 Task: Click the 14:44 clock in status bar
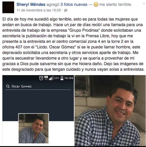pos(69,78)
